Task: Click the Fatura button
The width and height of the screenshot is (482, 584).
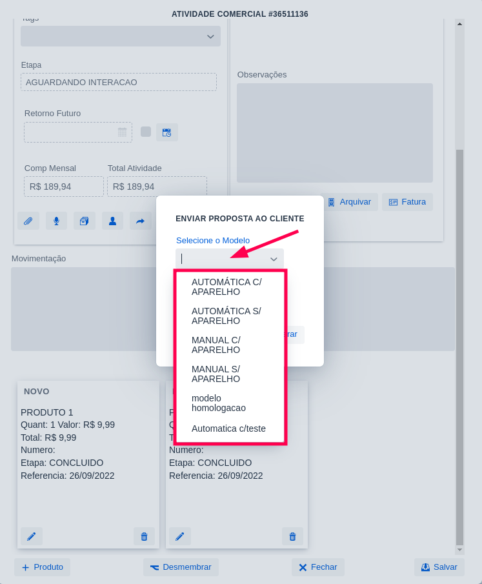Action: coord(407,202)
